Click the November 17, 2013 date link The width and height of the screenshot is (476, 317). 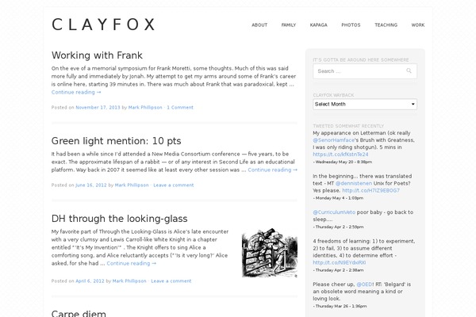pos(98,108)
